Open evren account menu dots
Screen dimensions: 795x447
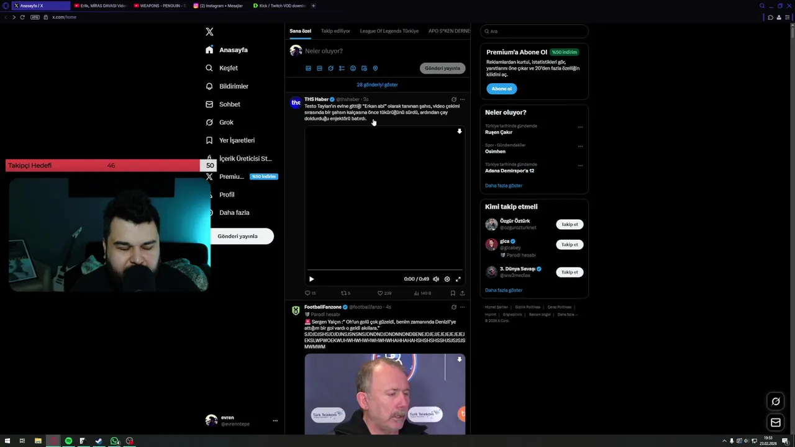pyautogui.click(x=275, y=421)
